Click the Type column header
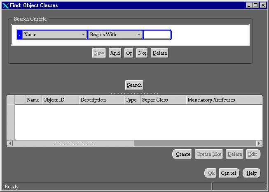 click(x=131, y=100)
